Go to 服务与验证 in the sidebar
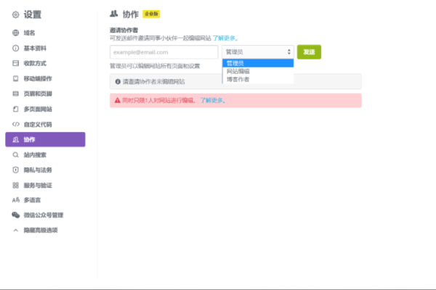 pos(38,186)
